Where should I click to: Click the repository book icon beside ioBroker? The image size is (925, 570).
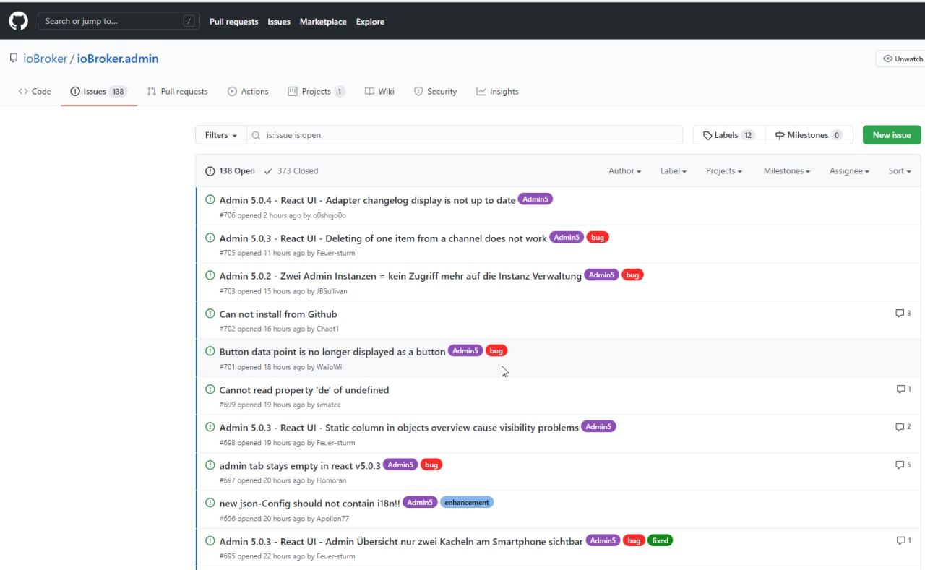(x=14, y=58)
